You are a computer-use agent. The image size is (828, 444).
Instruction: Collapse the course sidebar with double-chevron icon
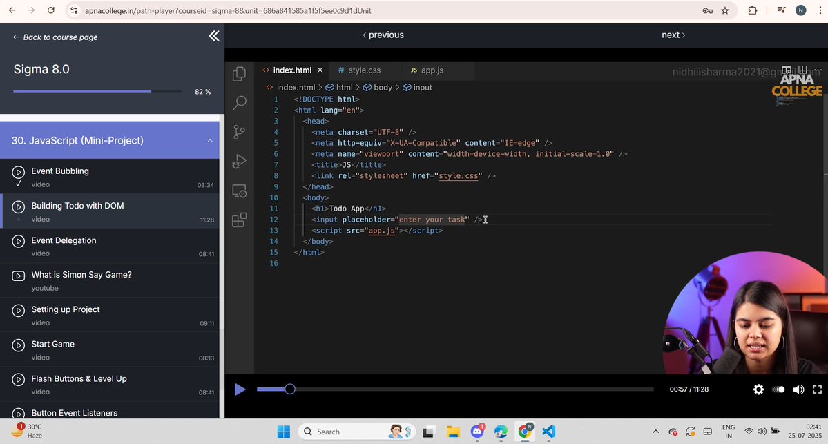[214, 36]
